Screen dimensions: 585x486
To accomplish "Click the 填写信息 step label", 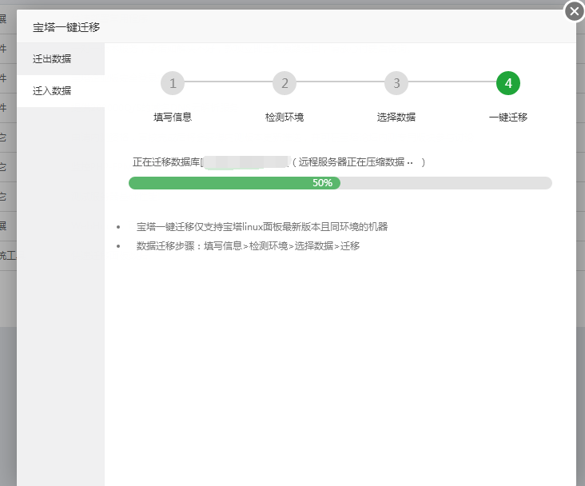I will [x=173, y=118].
